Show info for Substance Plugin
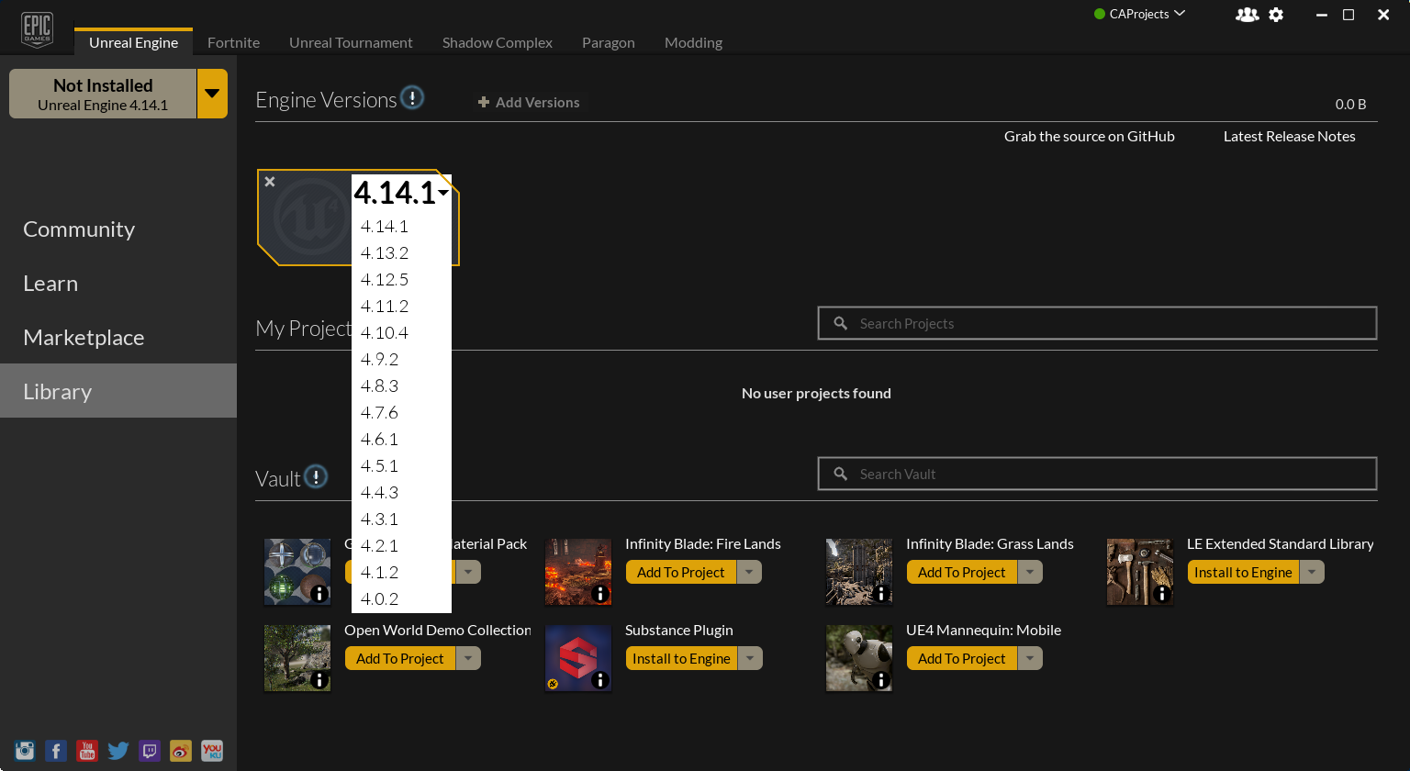1410x771 pixels. click(x=600, y=680)
